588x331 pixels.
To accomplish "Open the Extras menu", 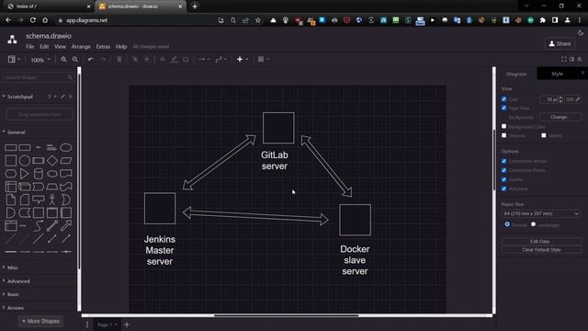I will coord(103,47).
